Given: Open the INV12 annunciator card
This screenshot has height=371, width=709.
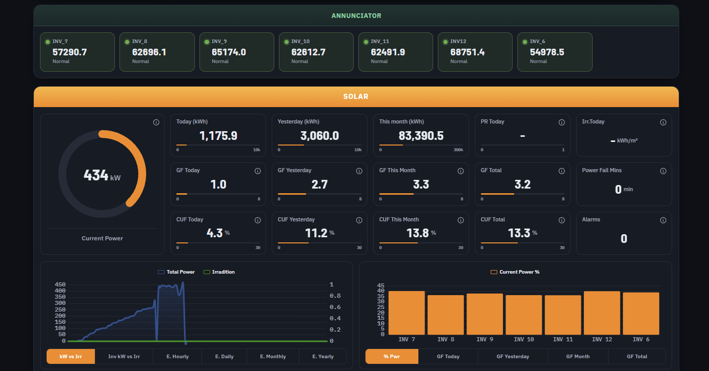Looking at the screenshot, I should 475,52.
